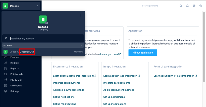This screenshot has height=107, width=206.
Task: Open Learn about In-app integration link
Action: click(120, 76)
